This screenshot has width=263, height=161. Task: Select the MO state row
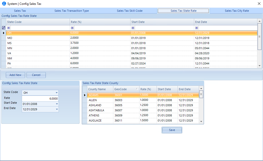(132, 38)
